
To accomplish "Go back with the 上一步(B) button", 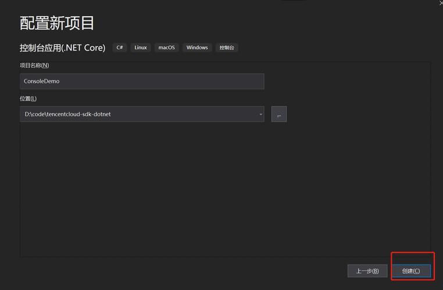I will 367,271.
